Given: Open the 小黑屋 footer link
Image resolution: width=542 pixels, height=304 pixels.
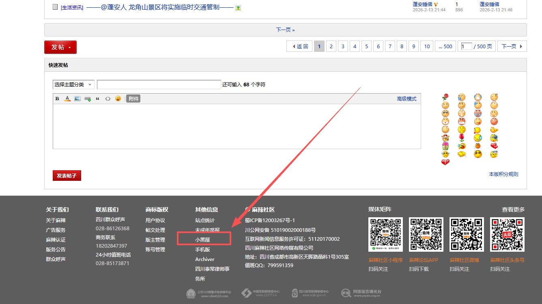Looking at the screenshot, I should tap(202, 240).
